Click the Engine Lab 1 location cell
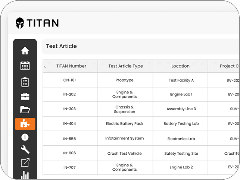 pos(180,94)
